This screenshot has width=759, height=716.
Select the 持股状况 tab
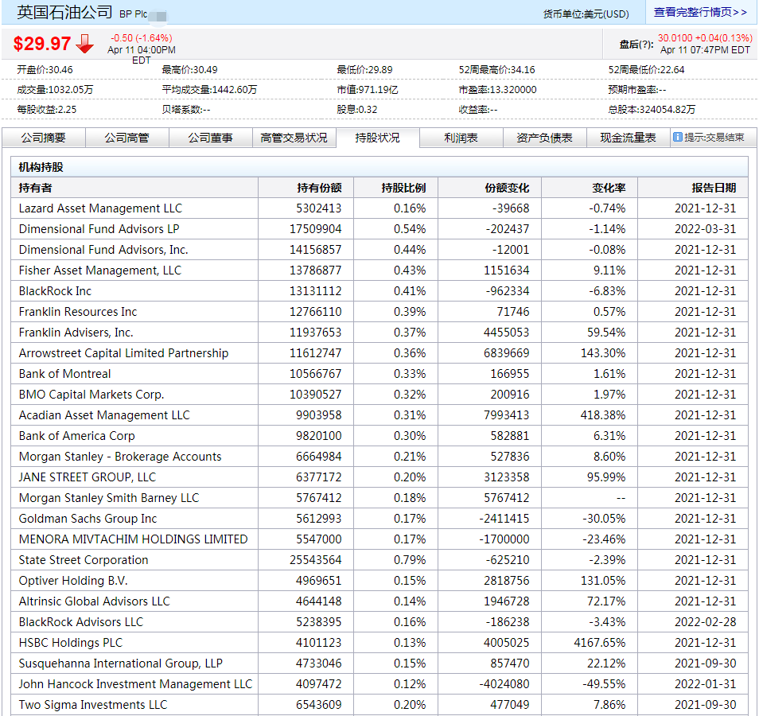click(378, 138)
